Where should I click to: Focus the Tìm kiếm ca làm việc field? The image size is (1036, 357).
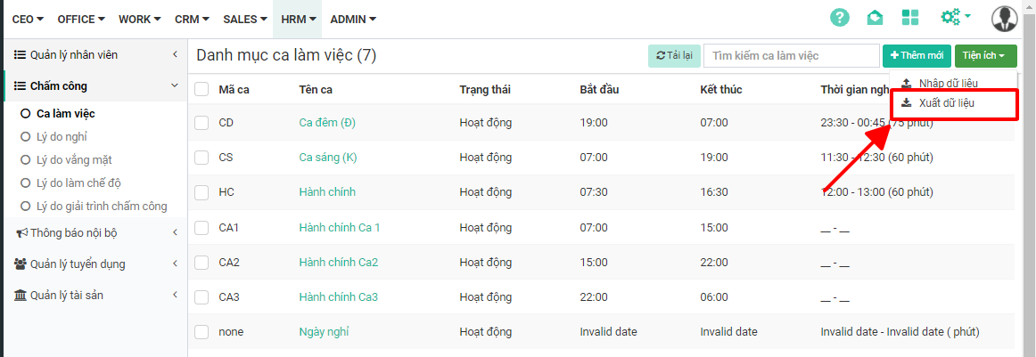[x=792, y=56]
